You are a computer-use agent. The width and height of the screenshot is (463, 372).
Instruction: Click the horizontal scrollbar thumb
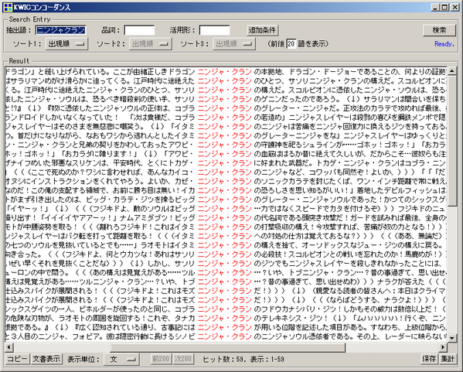[227, 347]
